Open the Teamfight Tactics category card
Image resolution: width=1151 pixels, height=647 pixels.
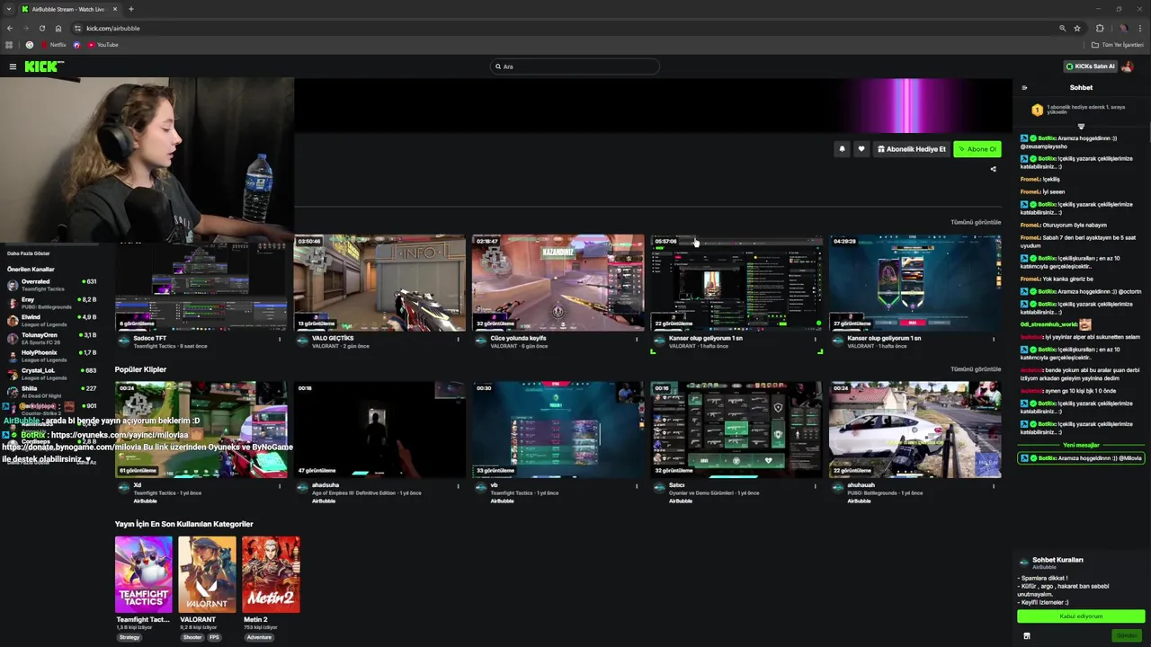click(x=144, y=575)
